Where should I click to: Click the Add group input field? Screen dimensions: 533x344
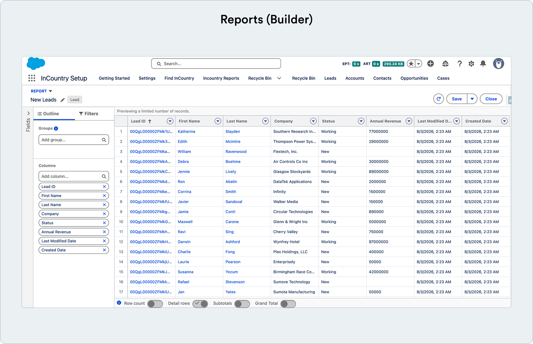pos(74,140)
